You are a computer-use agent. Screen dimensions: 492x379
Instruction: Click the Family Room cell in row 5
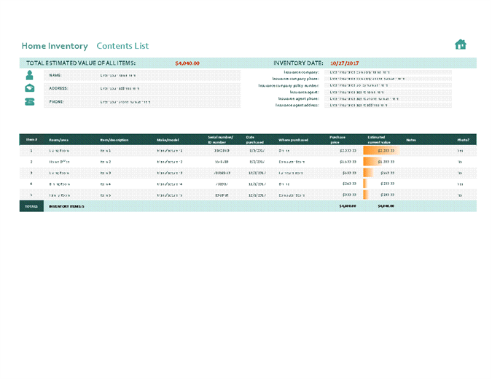(59, 195)
